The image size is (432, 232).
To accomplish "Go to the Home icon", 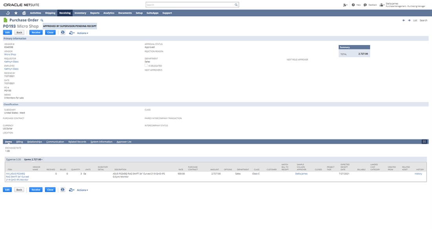I will [x=24, y=13].
